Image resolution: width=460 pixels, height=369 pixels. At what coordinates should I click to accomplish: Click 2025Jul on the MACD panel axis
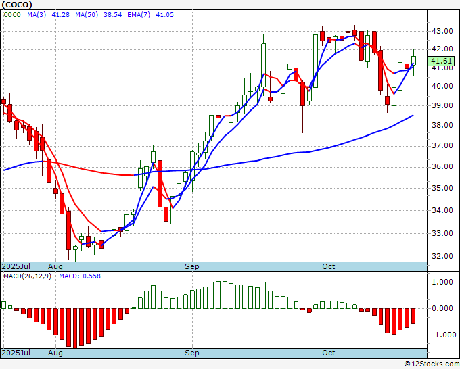pos(16,353)
